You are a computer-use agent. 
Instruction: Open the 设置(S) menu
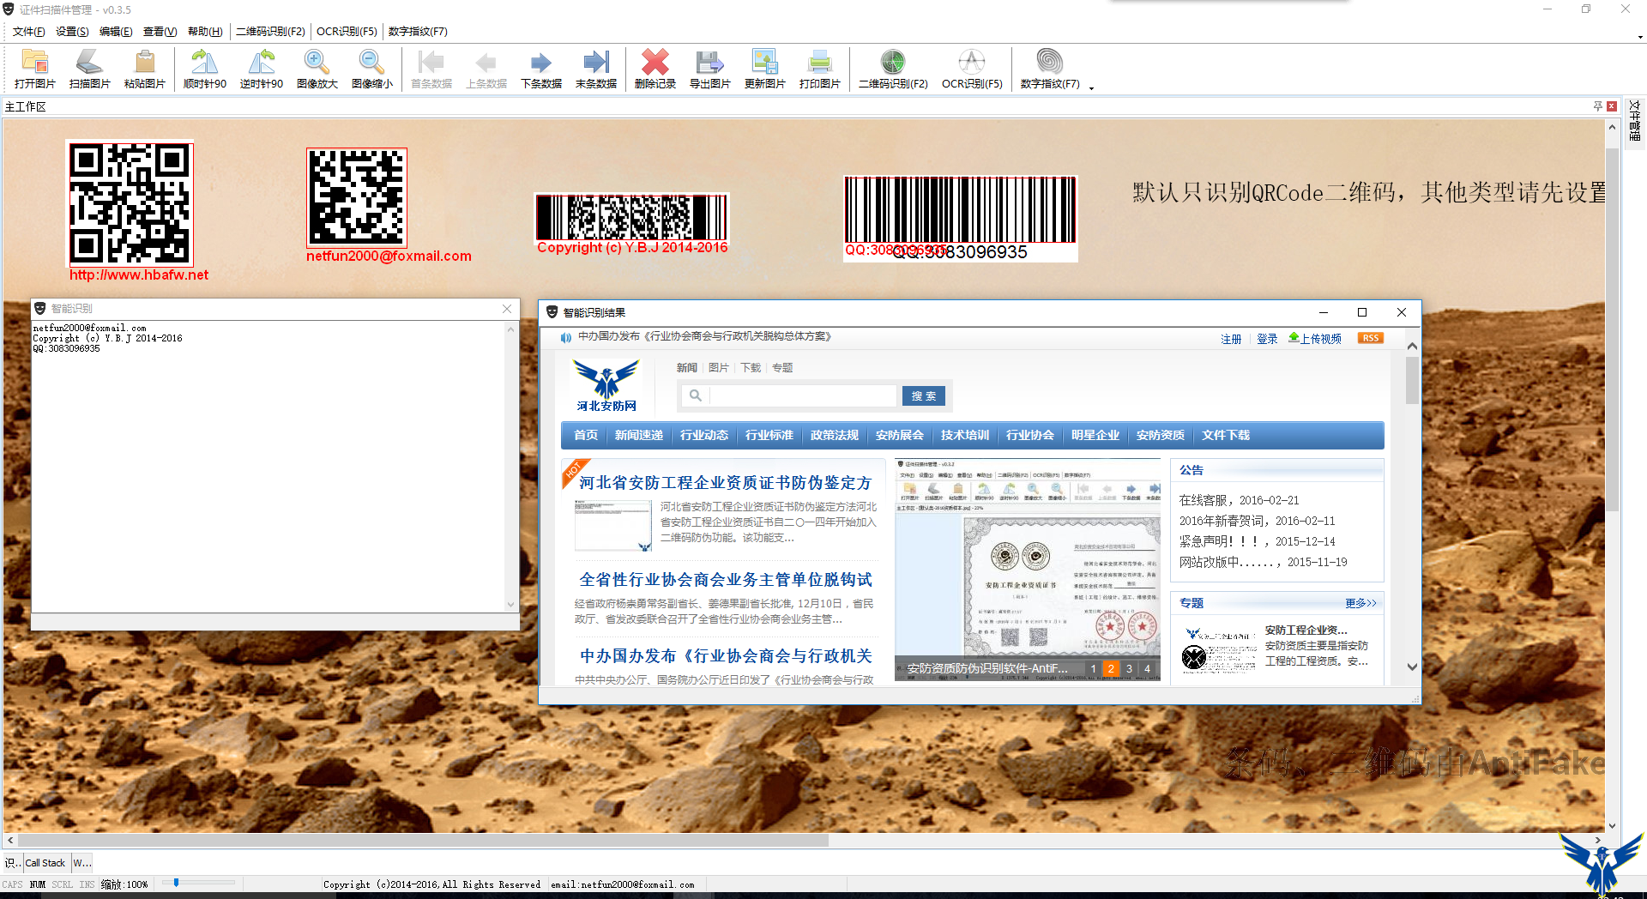pyautogui.click(x=72, y=32)
